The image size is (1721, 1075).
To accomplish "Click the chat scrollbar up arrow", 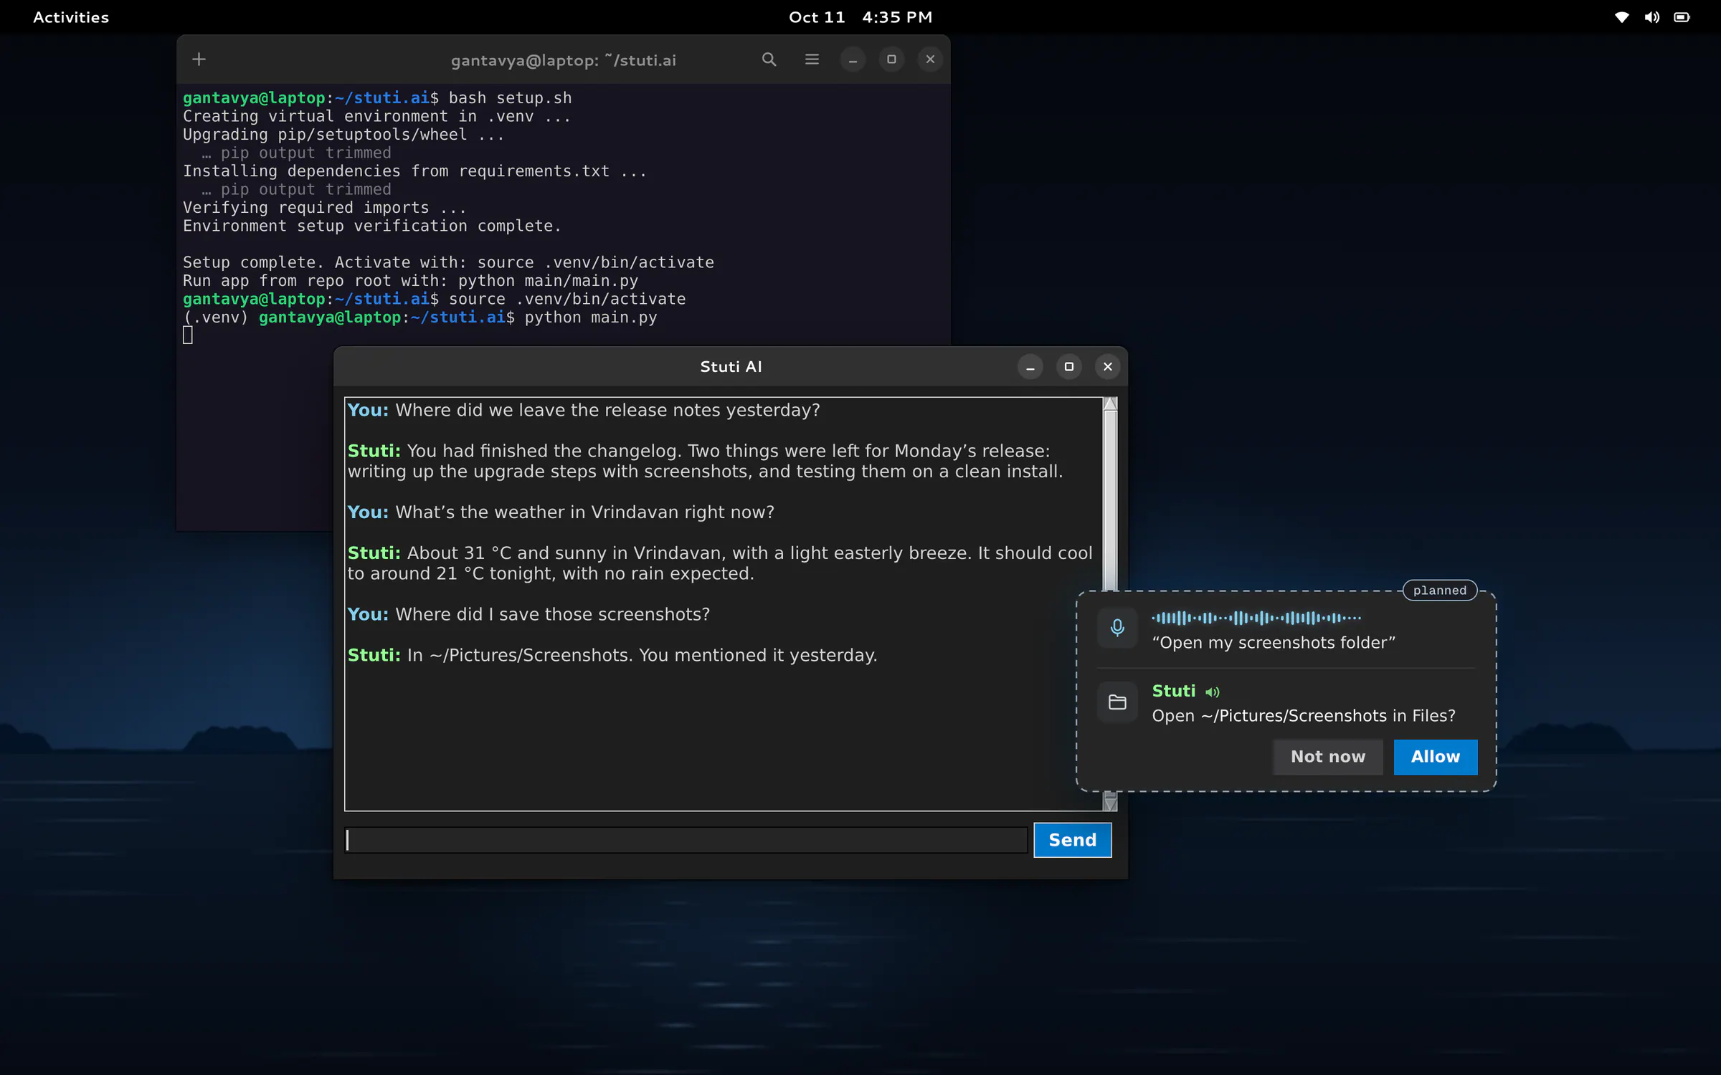I will (1110, 403).
